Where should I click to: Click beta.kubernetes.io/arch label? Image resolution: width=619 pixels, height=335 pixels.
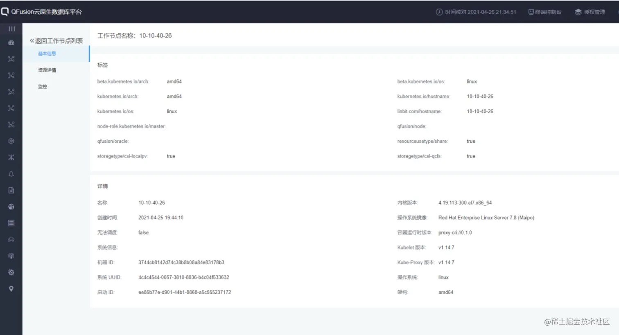(x=123, y=81)
